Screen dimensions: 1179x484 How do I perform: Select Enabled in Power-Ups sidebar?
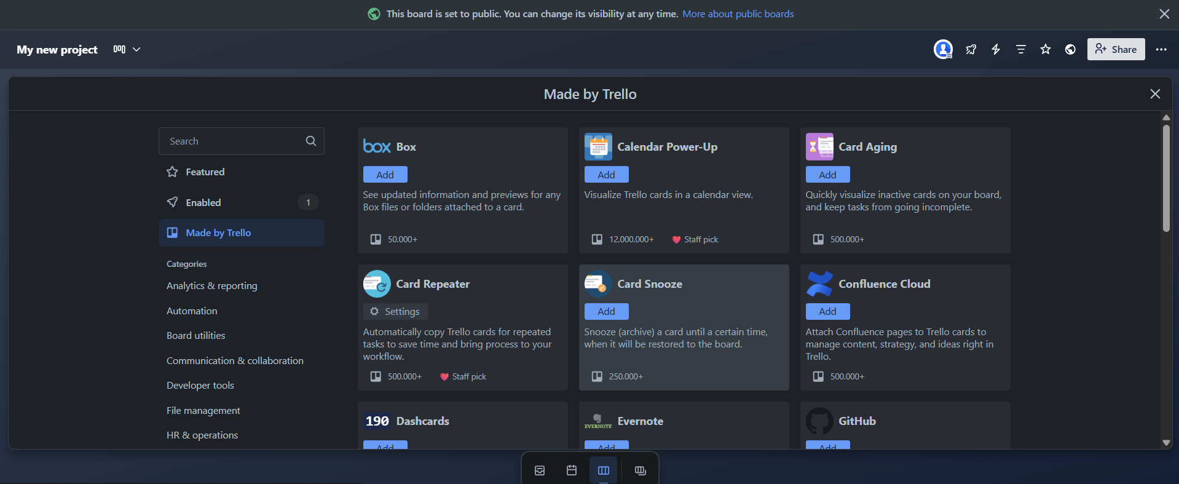point(242,202)
